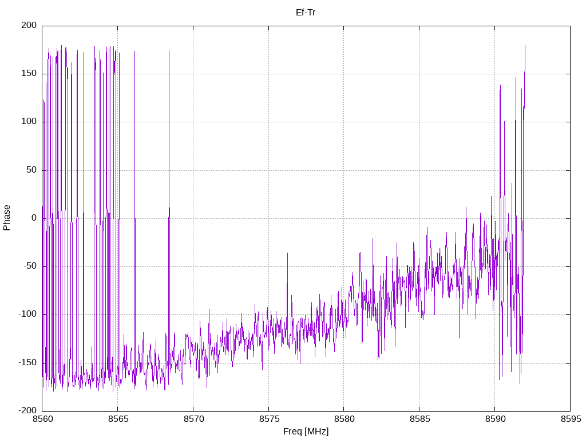Click the y-axis tick label '200'
This screenshot has width=586, height=439.
(29, 25)
